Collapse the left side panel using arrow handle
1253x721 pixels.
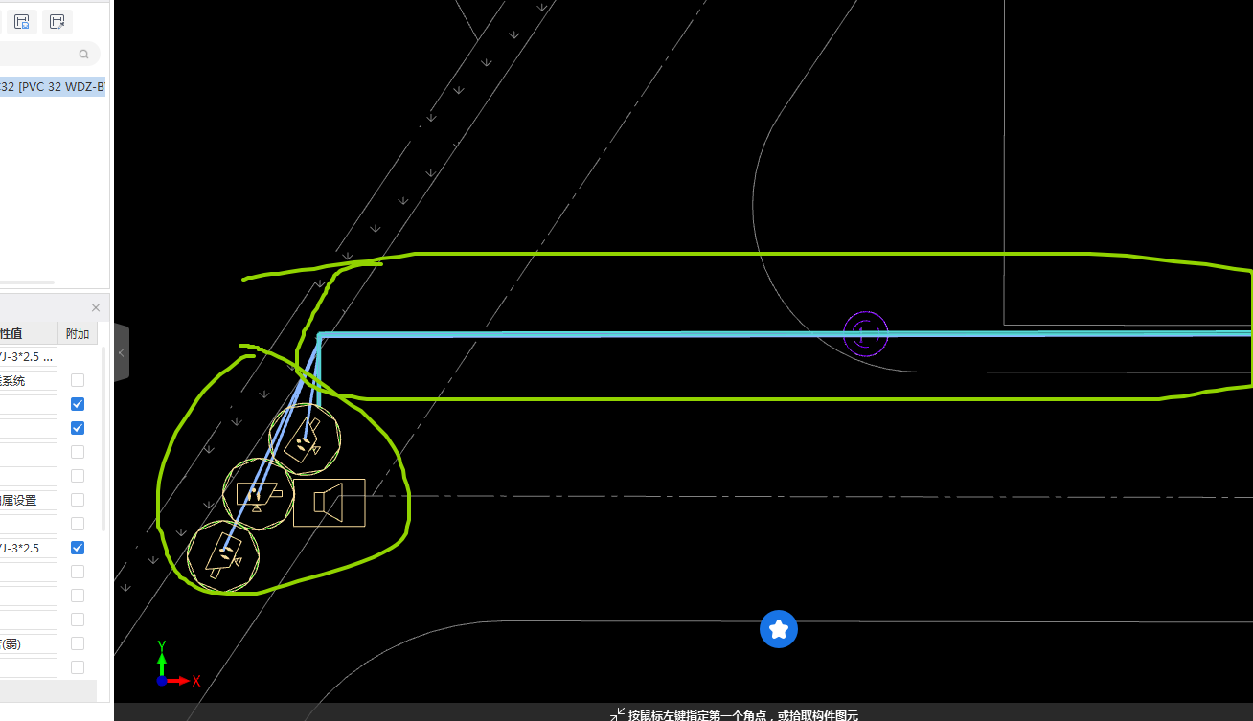[x=122, y=352]
